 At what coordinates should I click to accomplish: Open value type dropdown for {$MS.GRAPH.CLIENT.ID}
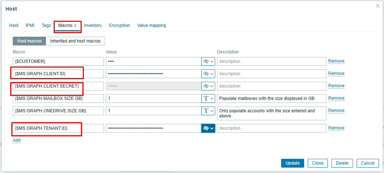point(208,74)
